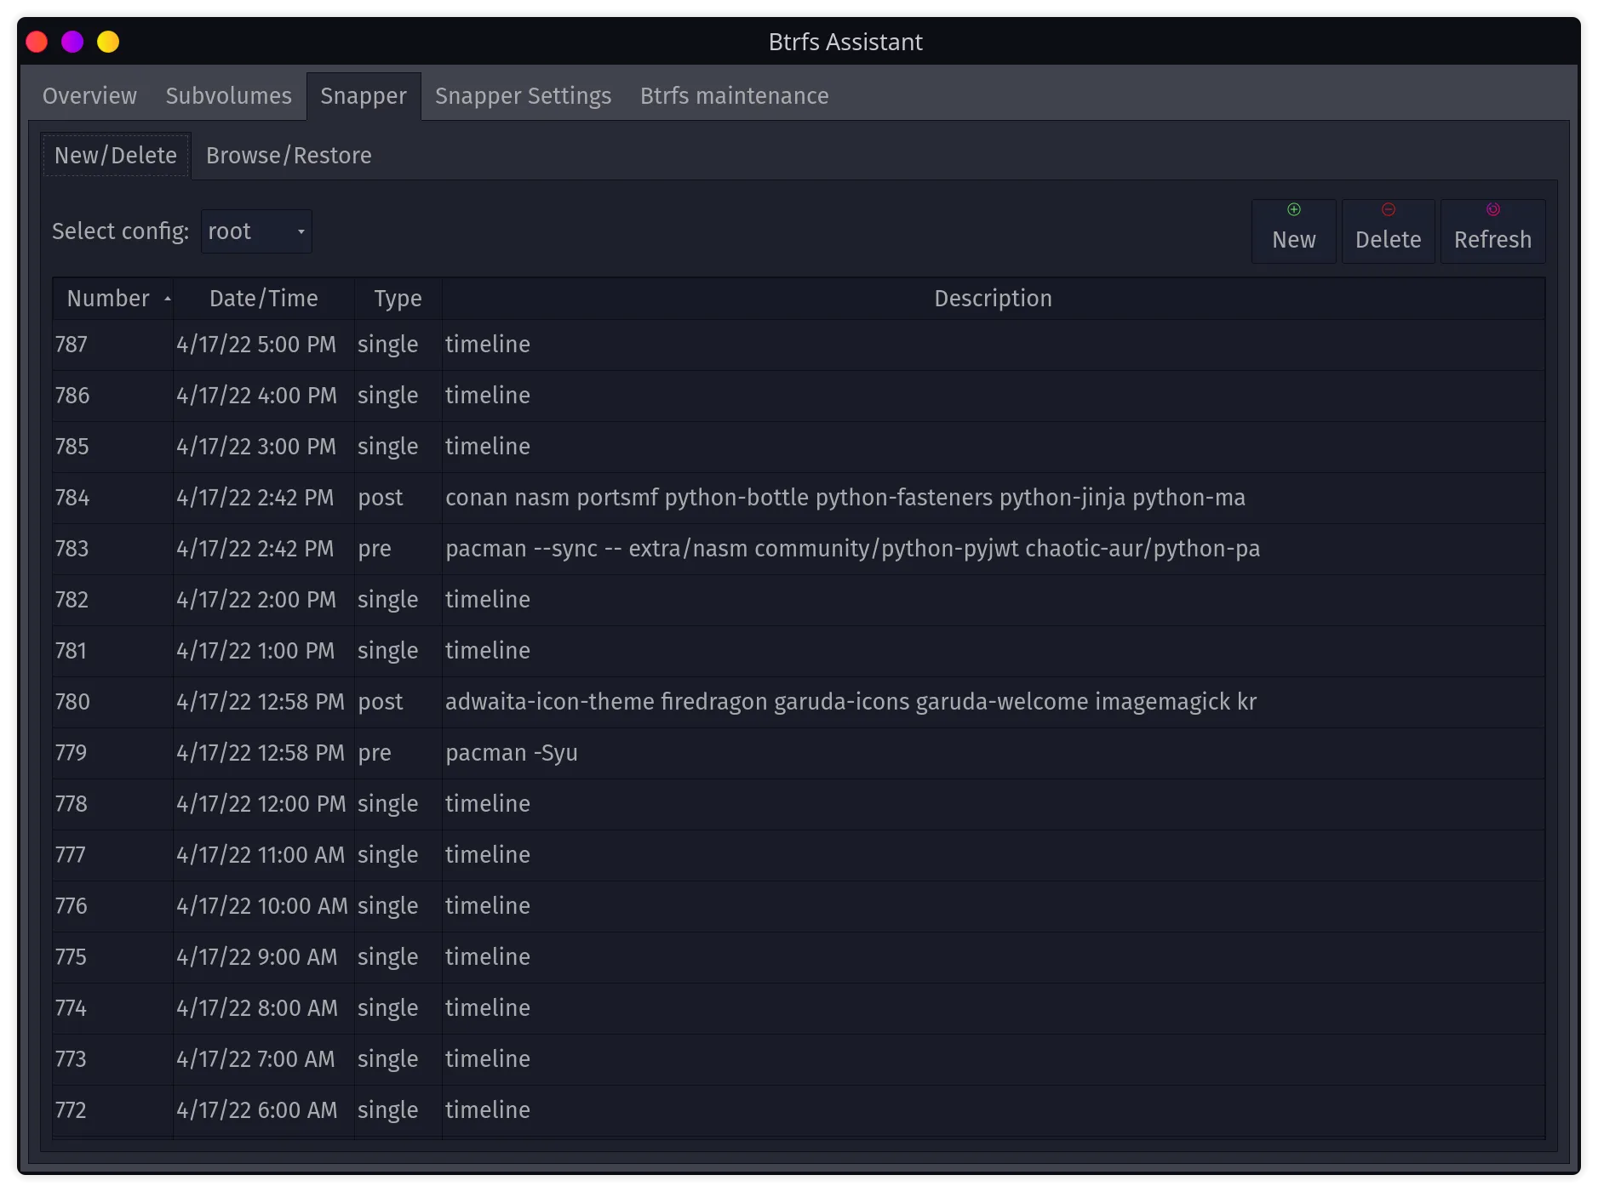Select snapshot number 787
The height and width of the screenshot is (1192, 1598).
(112, 345)
